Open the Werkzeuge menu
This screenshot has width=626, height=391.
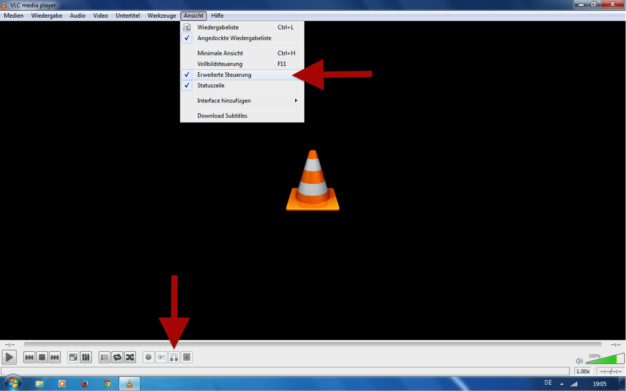coord(162,16)
